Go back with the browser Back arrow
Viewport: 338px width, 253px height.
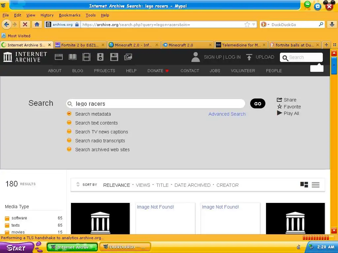[x=6, y=24]
